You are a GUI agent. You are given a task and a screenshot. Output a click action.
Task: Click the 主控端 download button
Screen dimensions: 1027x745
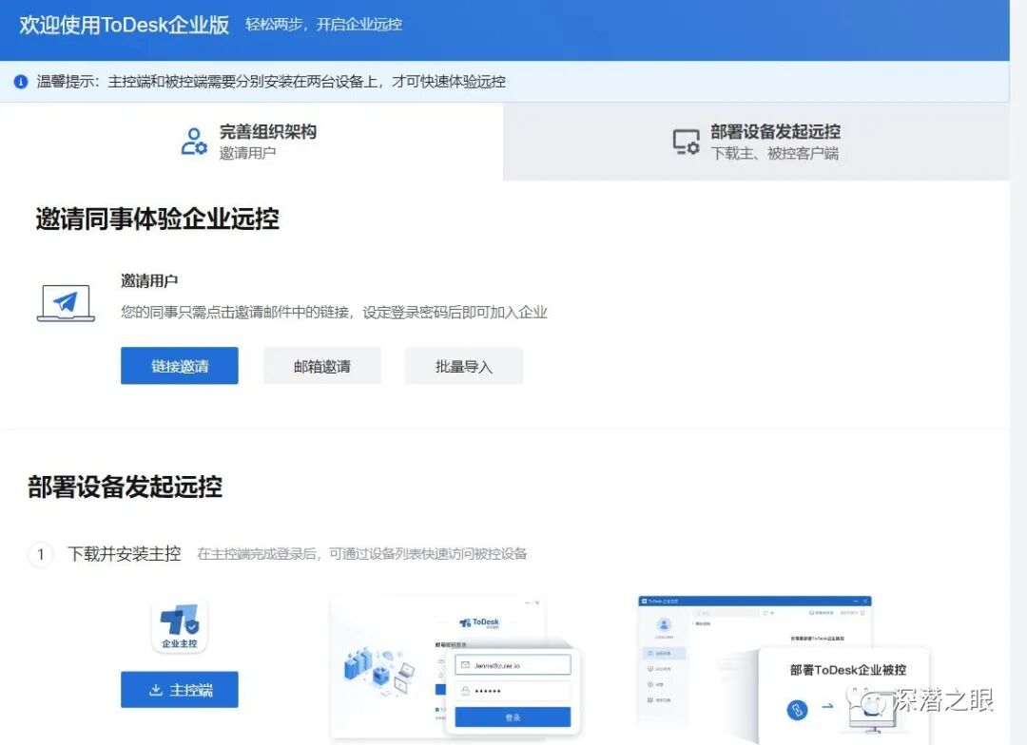(179, 690)
